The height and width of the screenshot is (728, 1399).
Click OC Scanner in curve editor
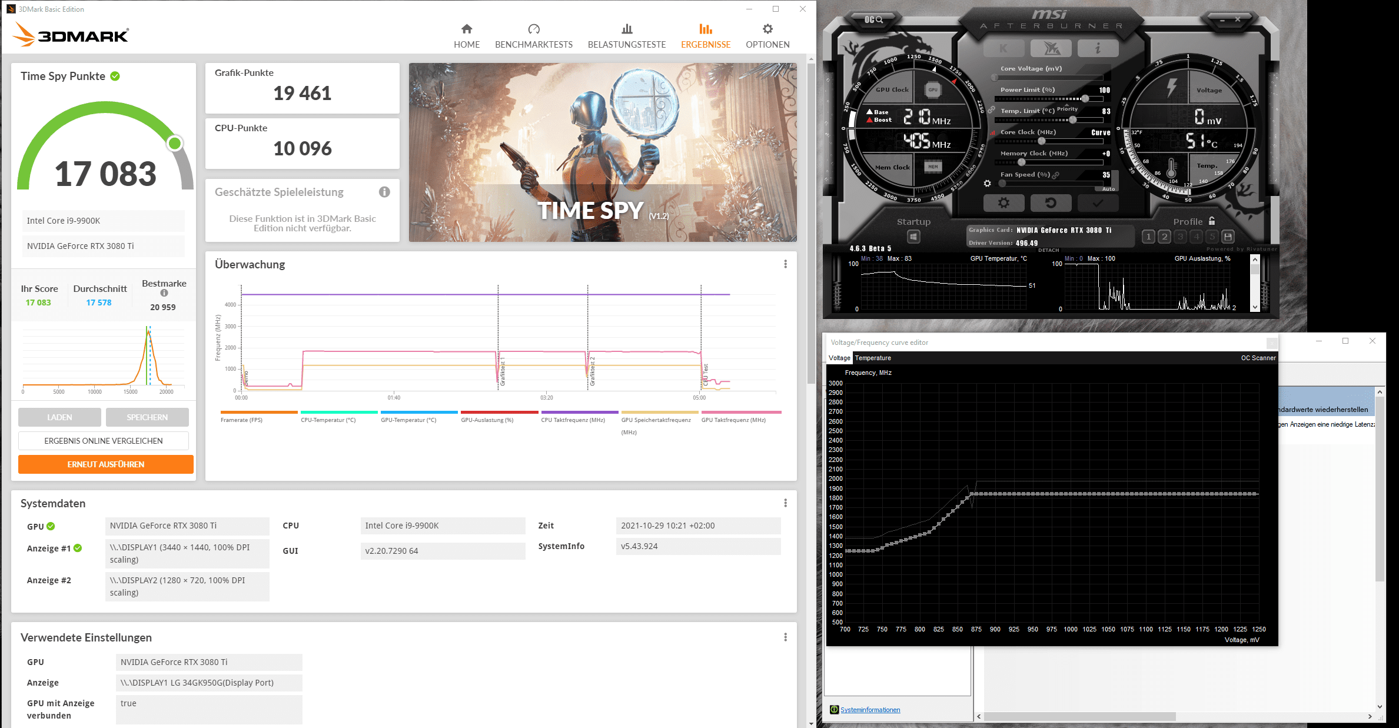click(x=1258, y=358)
